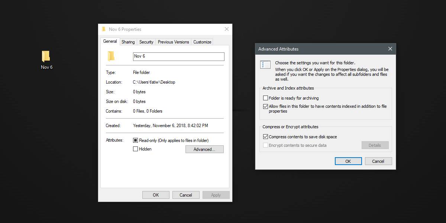This screenshot has height=223, width=446.
Task: Click the location path C:\Users\fatiw\Desktop
Action: point(154,82)
